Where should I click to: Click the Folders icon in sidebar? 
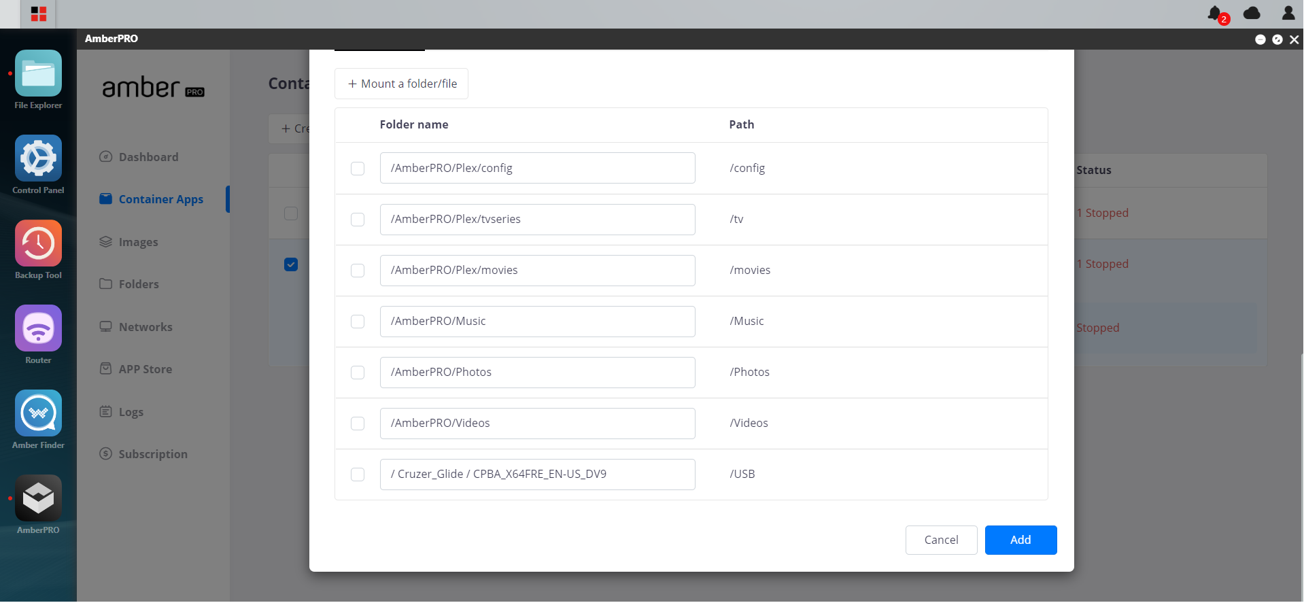[x=105, y=284]
